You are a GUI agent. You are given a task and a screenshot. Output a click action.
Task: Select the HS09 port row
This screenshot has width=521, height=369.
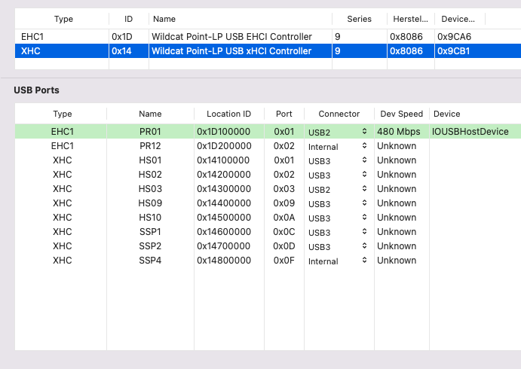click(150, 203)
